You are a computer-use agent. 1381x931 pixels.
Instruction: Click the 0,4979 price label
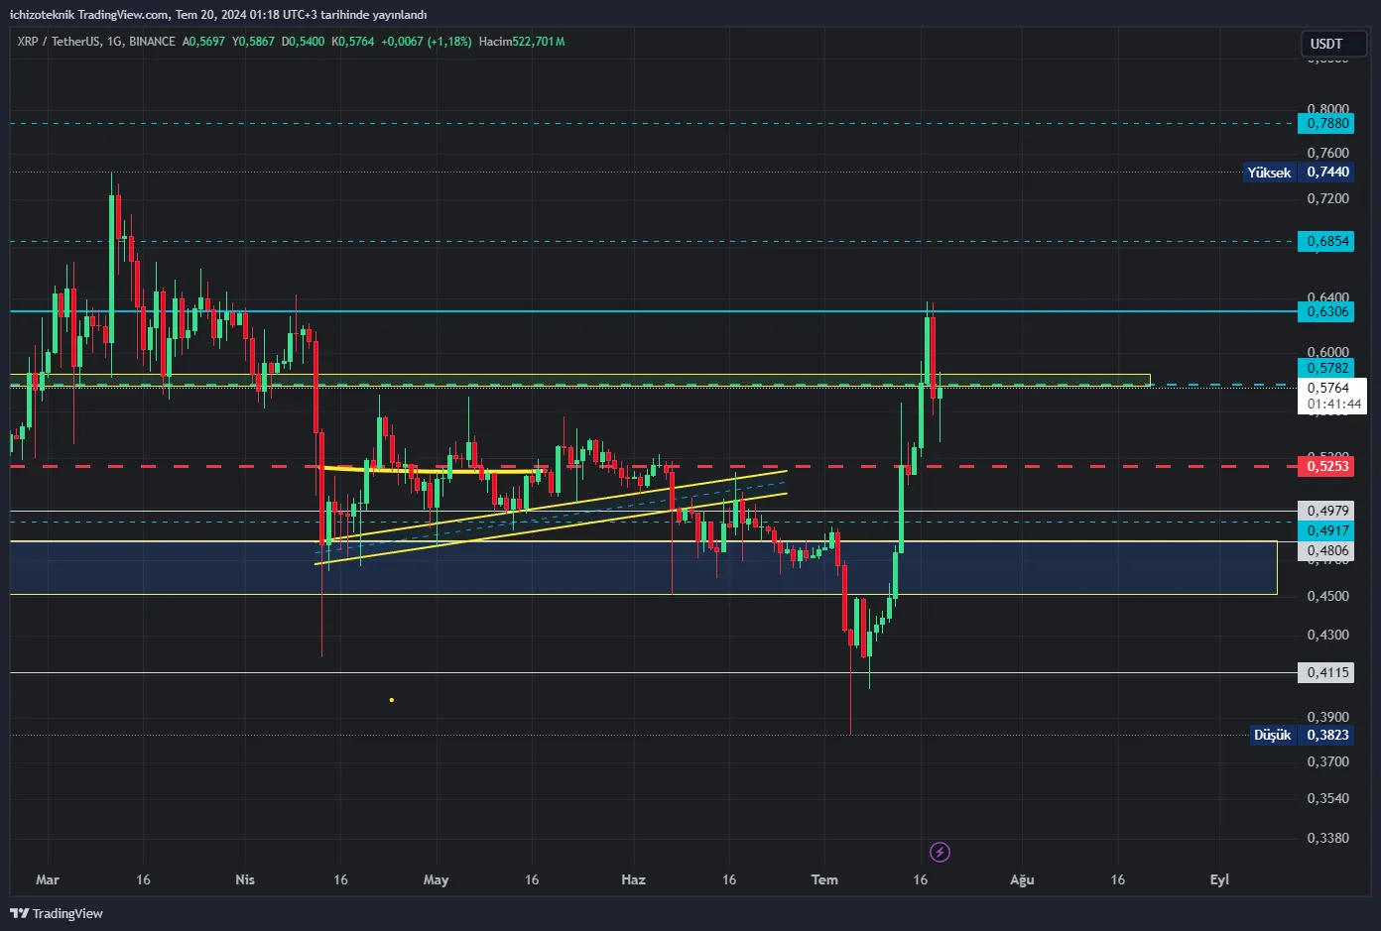[1325, 511]
